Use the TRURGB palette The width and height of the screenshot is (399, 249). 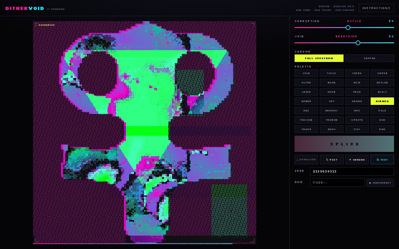point(332,120)
